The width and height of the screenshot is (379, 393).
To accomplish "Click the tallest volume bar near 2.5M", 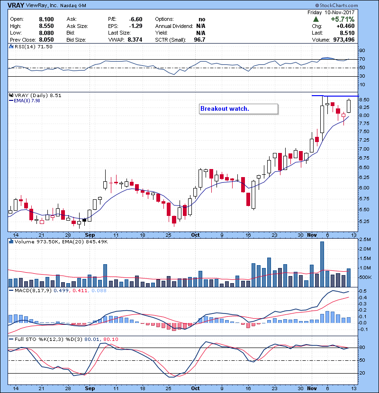I will pos(322,264).
